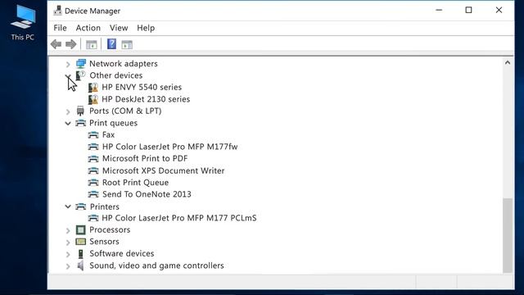This screenshot has height=295, width=524.
Task: Click the Ports category plug icon
Action: tap(80, 111)
